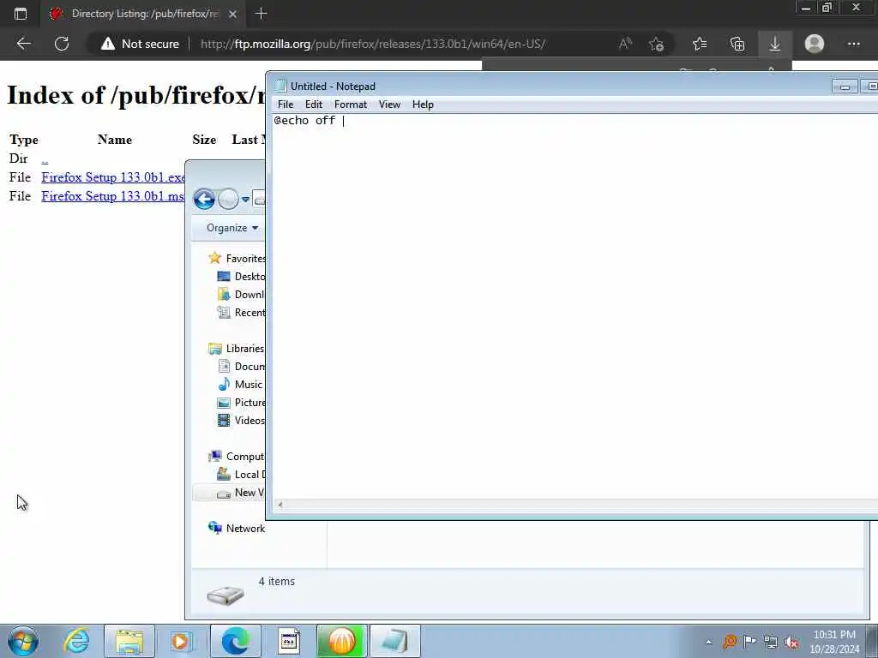
Task: Select Pictures library in Explorer
Action: 241,403
